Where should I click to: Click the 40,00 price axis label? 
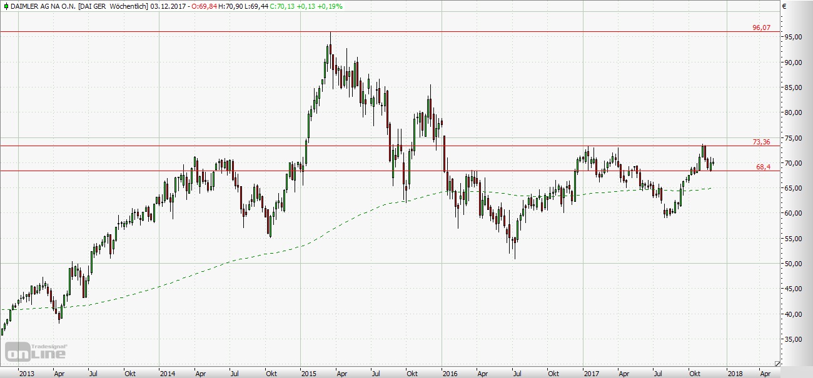tap(792, 314)
